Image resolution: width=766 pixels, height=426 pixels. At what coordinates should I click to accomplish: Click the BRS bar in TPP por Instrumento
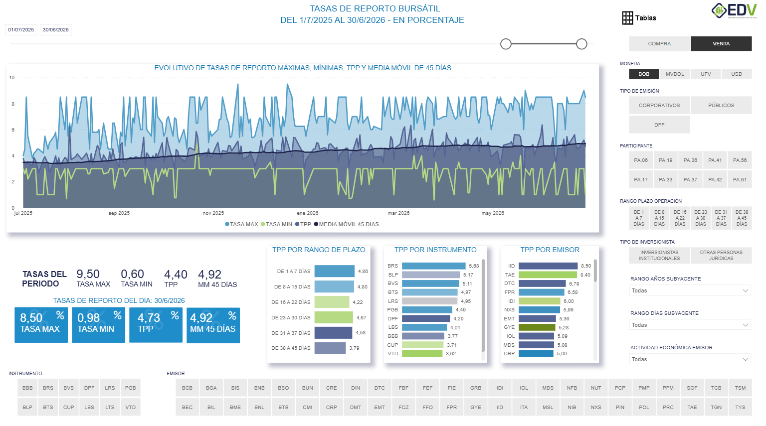tap(434, 266)
